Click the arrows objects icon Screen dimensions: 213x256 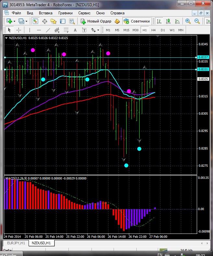93,30
